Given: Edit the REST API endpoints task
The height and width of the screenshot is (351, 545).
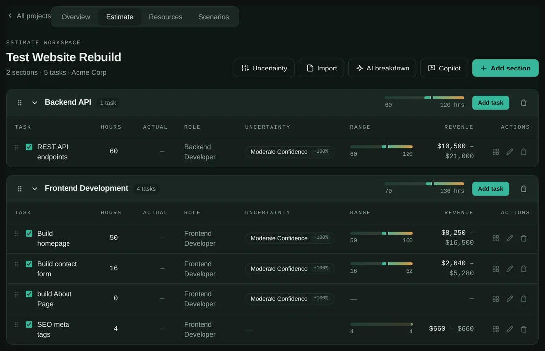Looking at the screenshot, I should click(x=510, y=152).
